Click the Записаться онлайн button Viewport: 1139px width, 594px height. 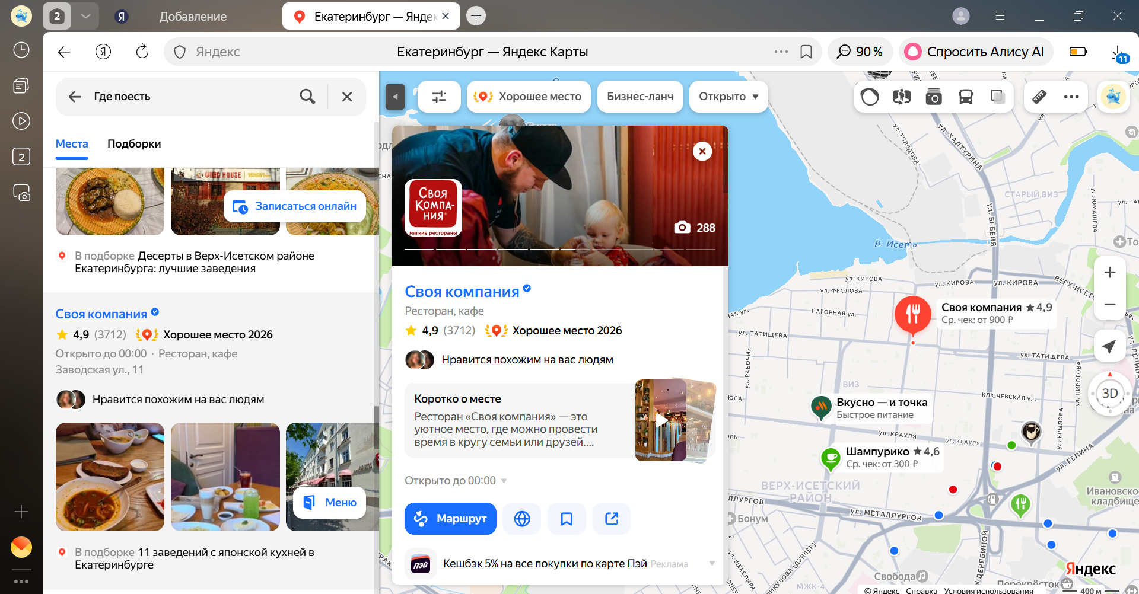295,206
